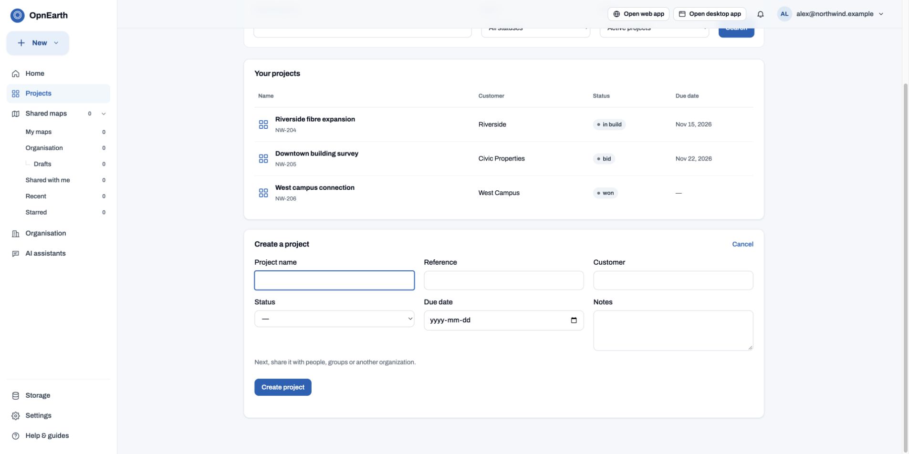
Task: Click the West campus connection project icon
Action: 263,193
